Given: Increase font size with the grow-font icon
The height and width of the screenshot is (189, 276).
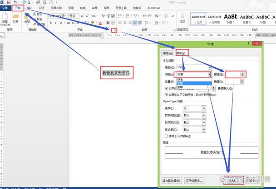Looking at the screenshot, I should [x=82, y=16].
